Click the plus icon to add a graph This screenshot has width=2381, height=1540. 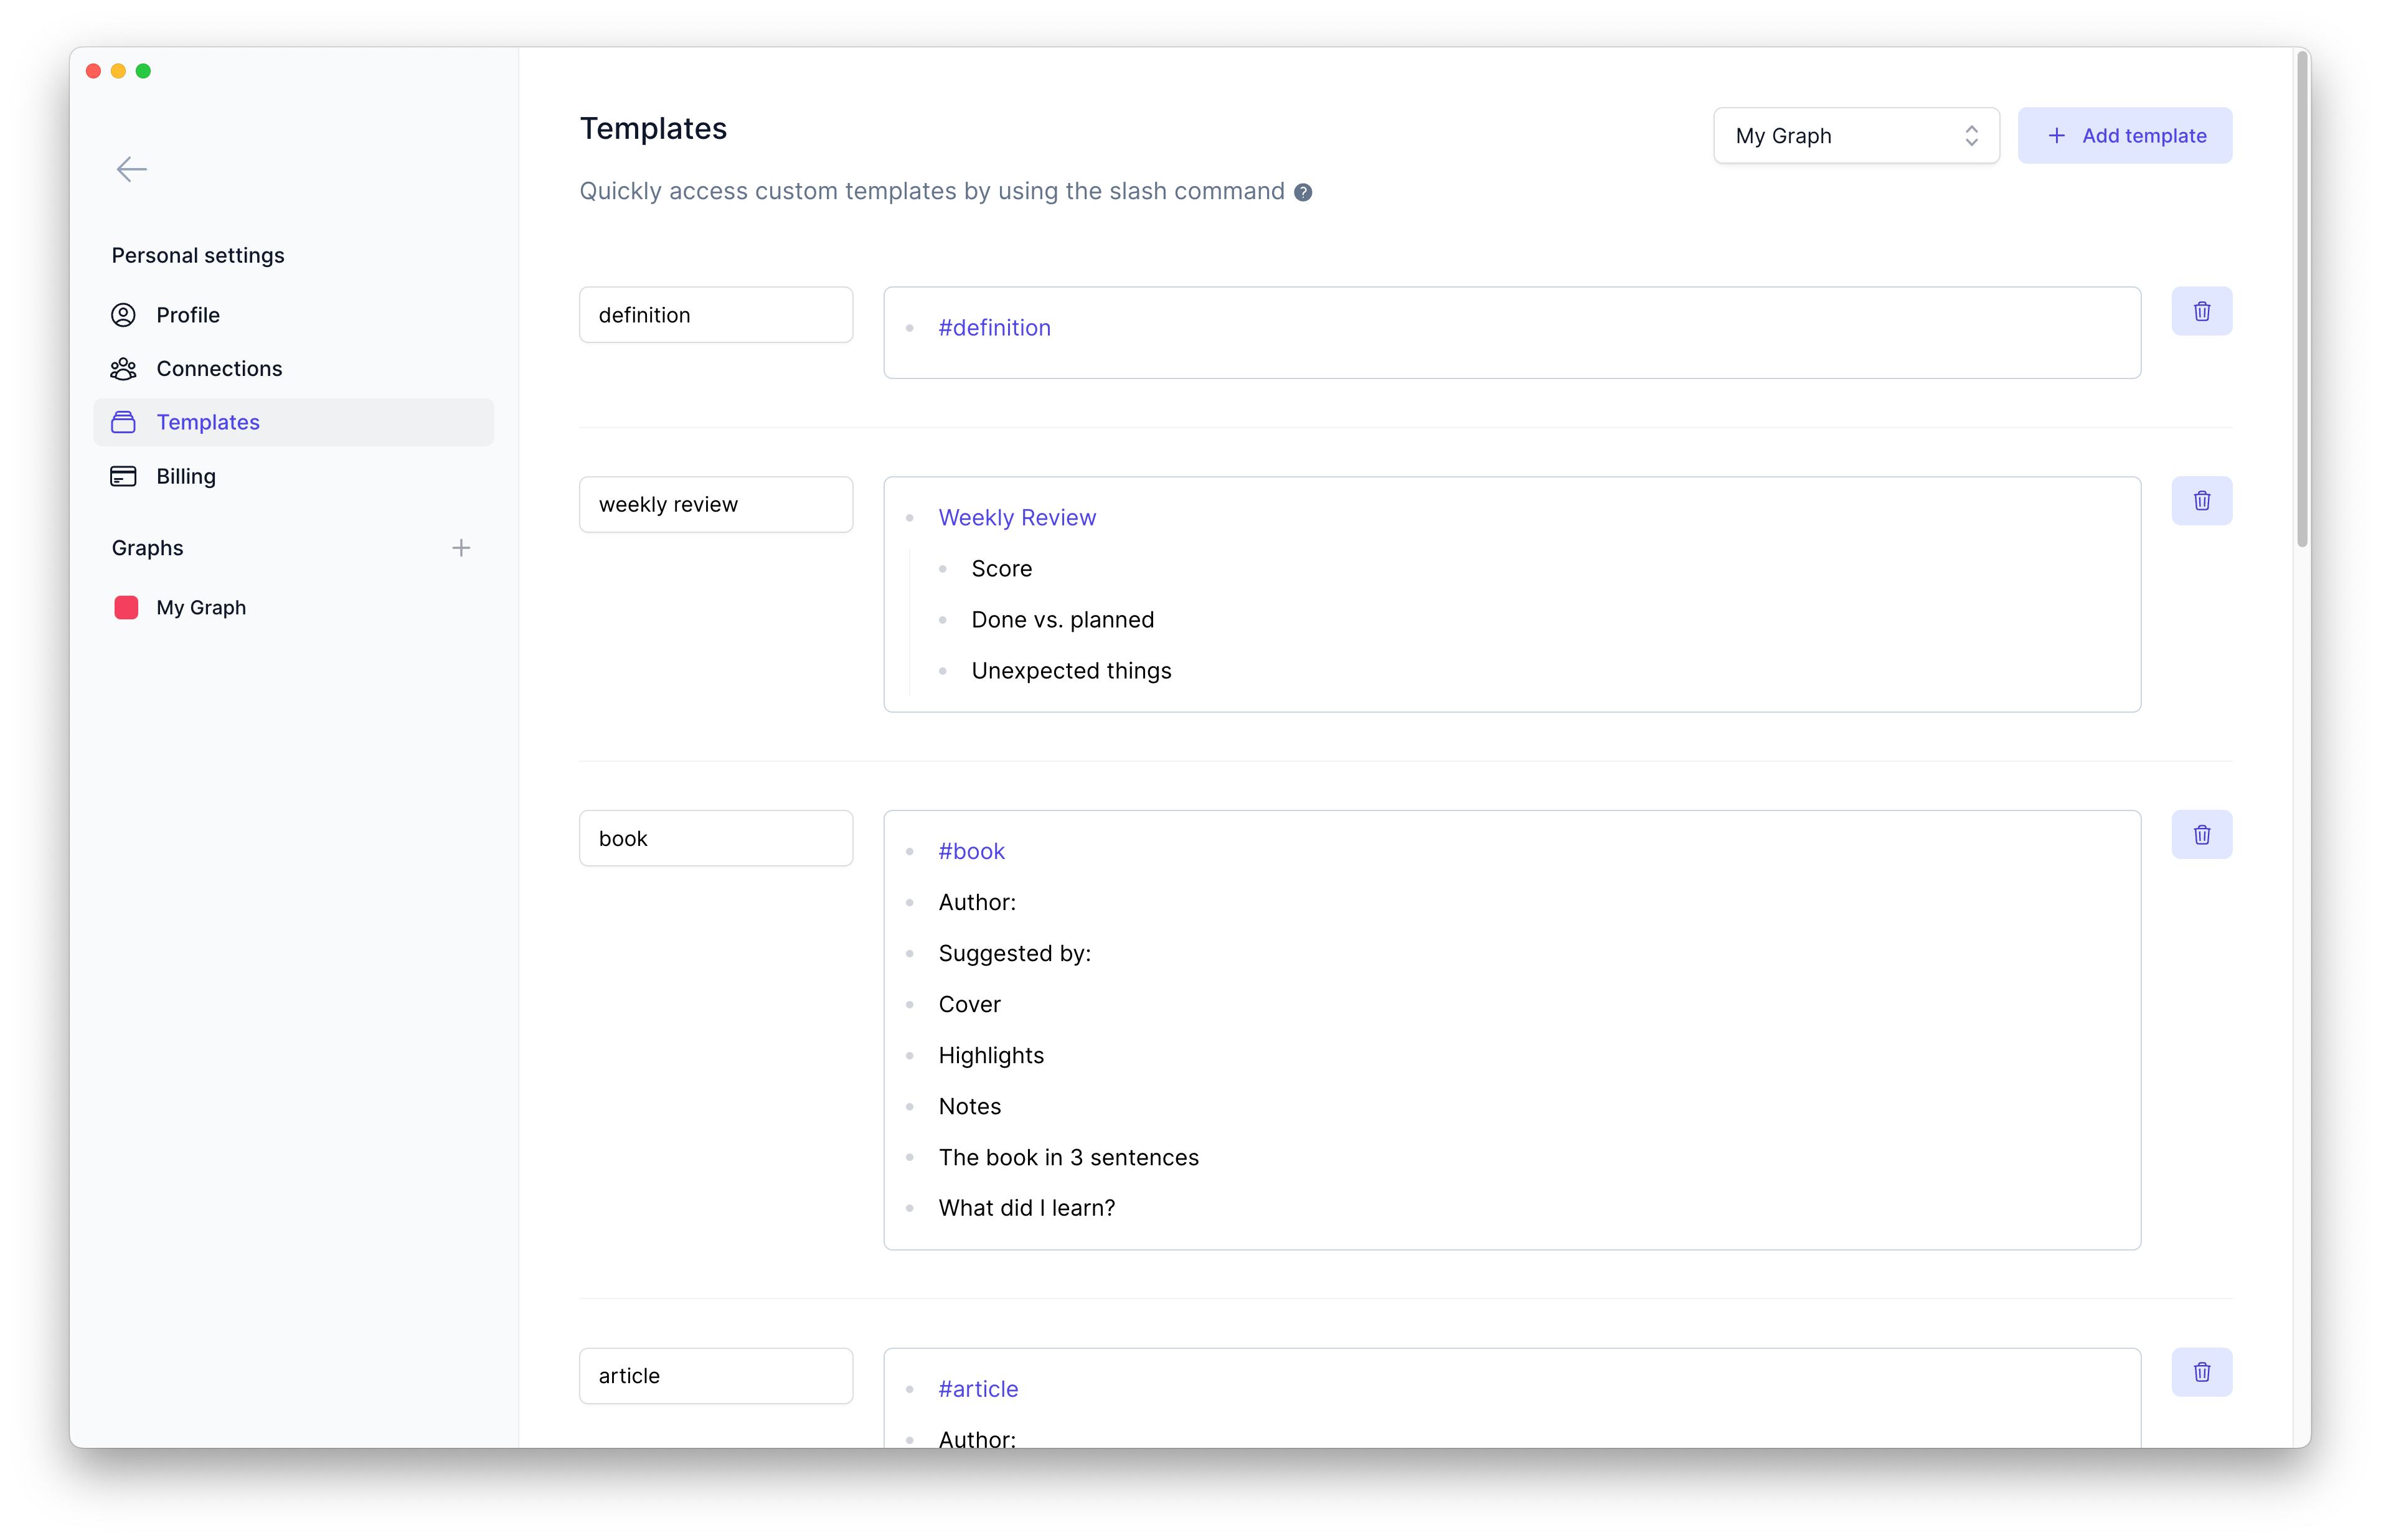click(x=461, y=547)
